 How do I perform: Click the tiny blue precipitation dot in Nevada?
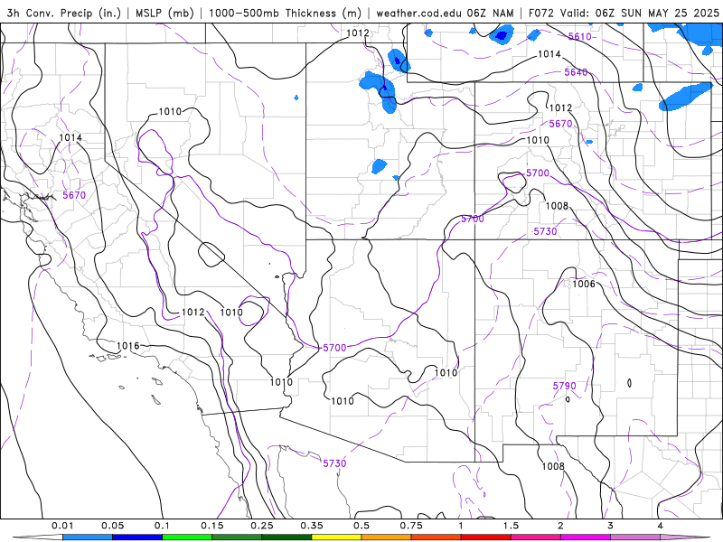(x=296, y=98)
